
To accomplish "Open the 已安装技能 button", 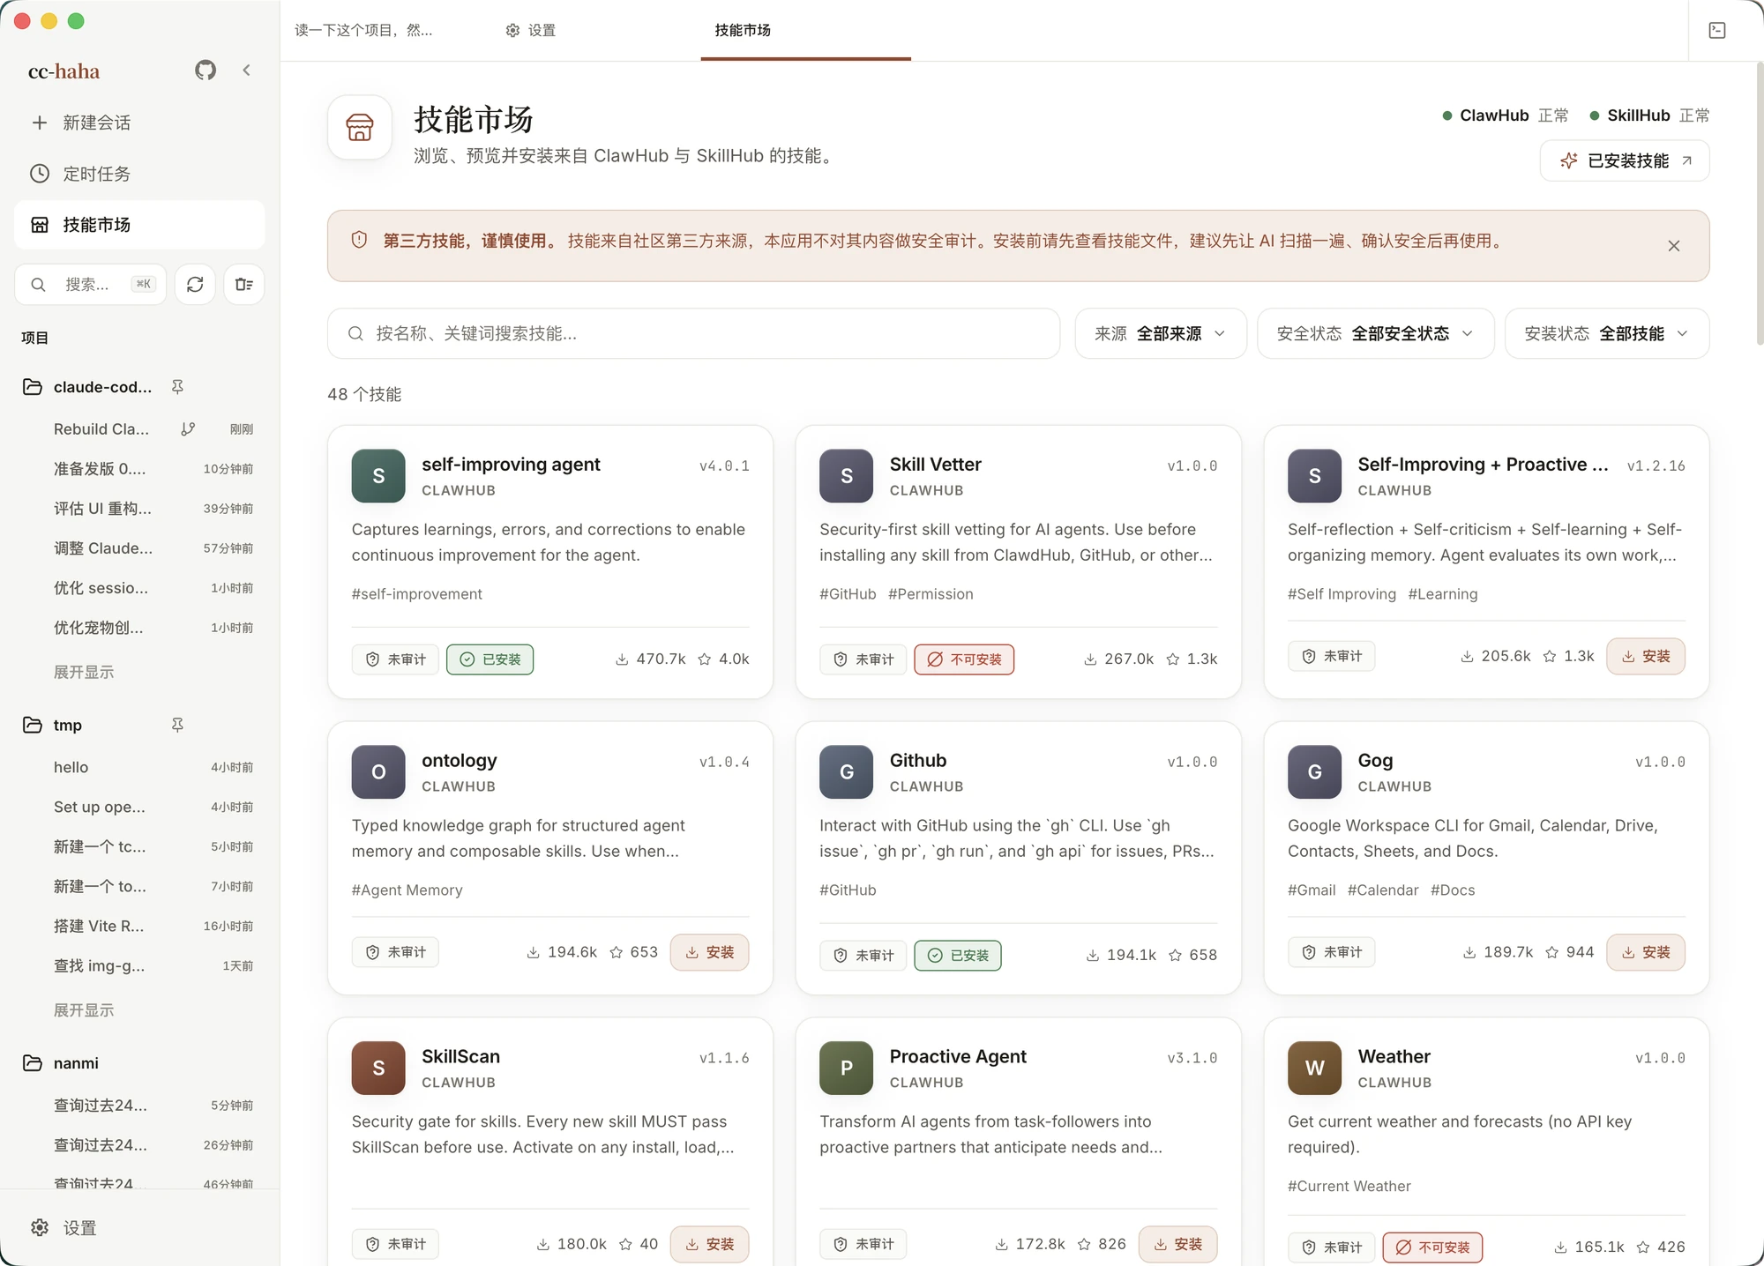I will pyautogui.click(x=1625, y=160).
